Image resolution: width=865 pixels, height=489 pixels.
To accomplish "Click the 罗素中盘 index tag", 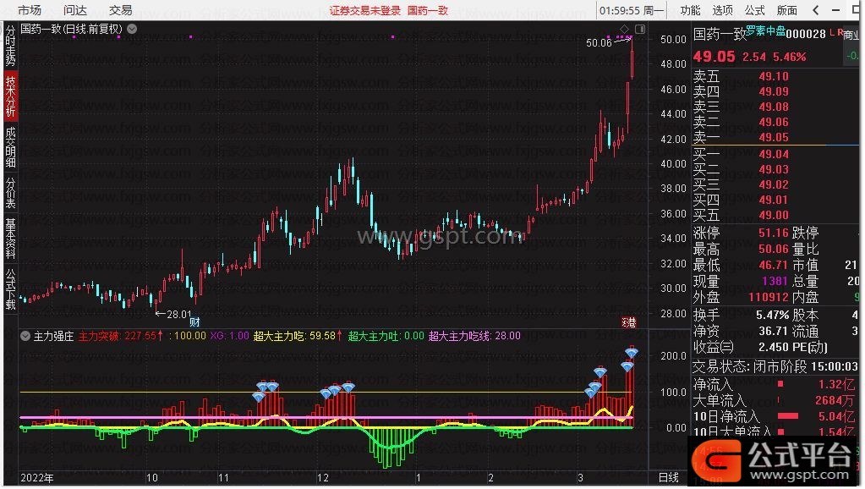I will pyautogui.click(x=766, y=31).
